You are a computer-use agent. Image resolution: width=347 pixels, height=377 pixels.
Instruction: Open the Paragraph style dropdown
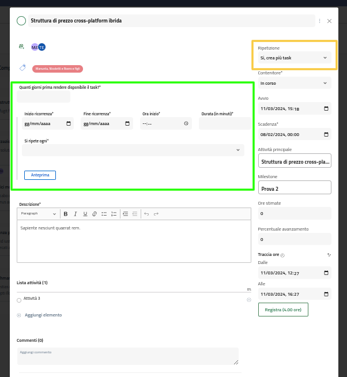39,214
